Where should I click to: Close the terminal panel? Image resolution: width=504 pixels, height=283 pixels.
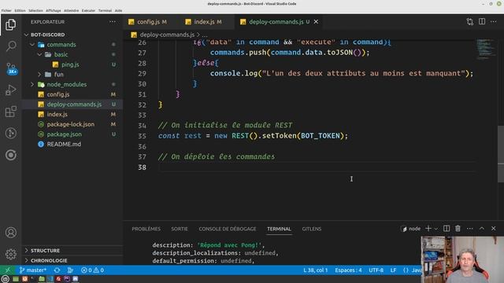click(494, 229)
